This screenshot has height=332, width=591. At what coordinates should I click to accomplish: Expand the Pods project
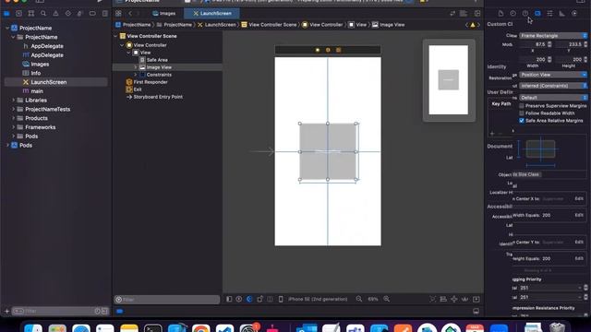click(7, 146)
